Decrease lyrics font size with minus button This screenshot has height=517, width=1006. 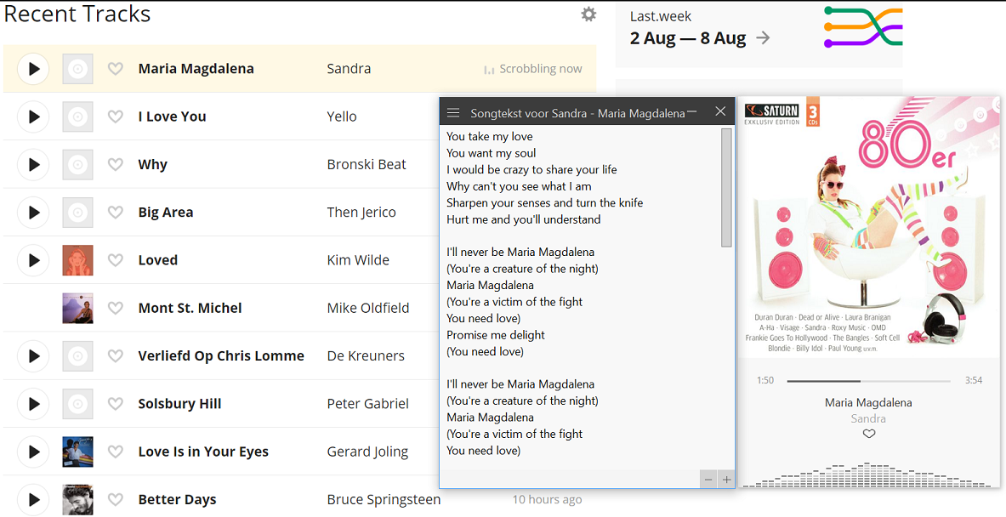point(708,480)
